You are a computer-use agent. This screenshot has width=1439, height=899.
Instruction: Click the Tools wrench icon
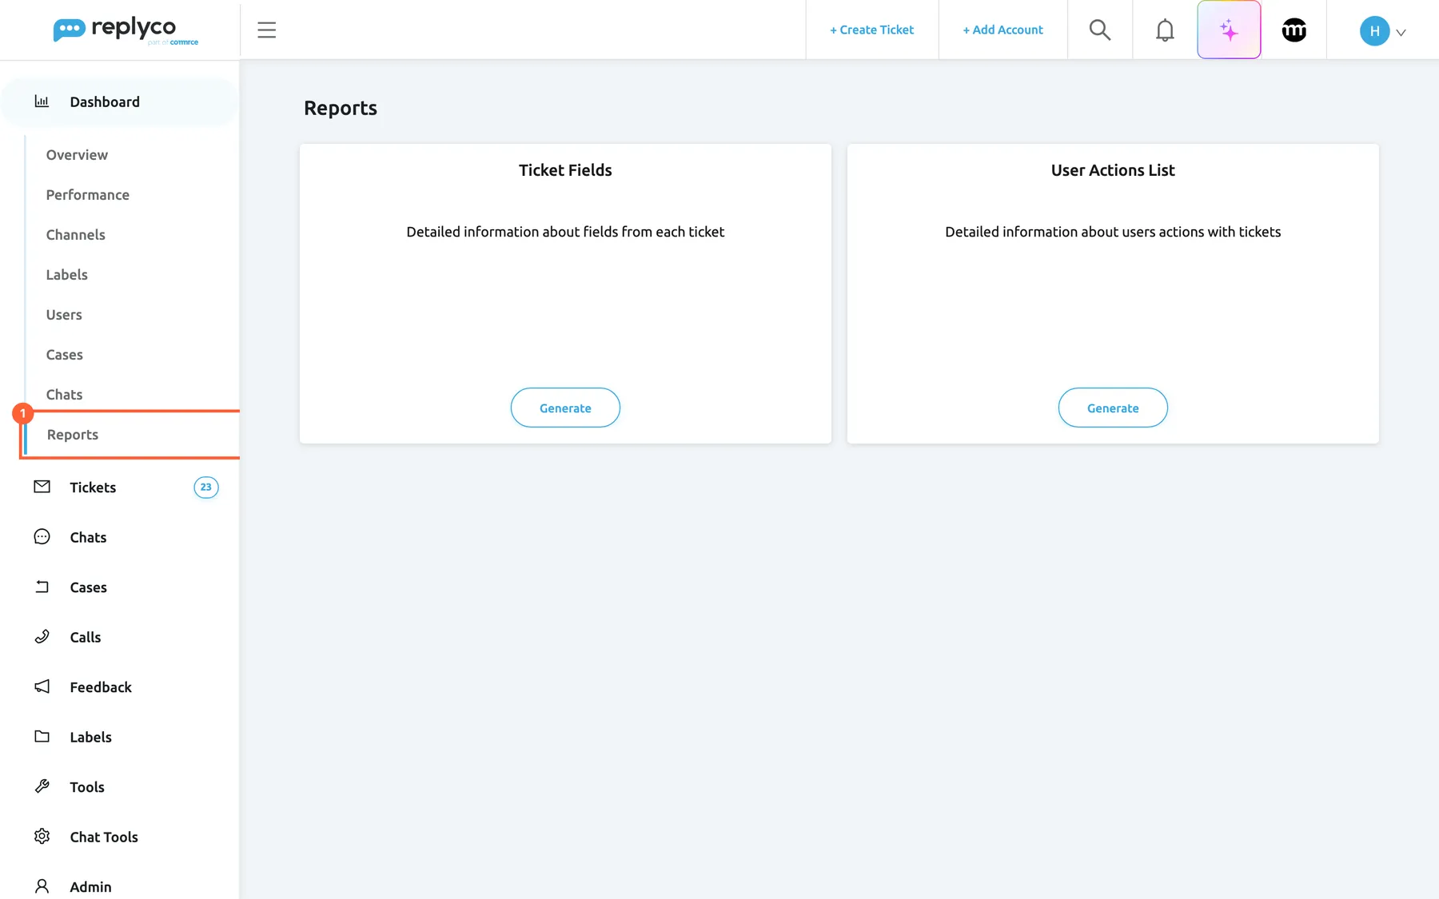[42, 786]
